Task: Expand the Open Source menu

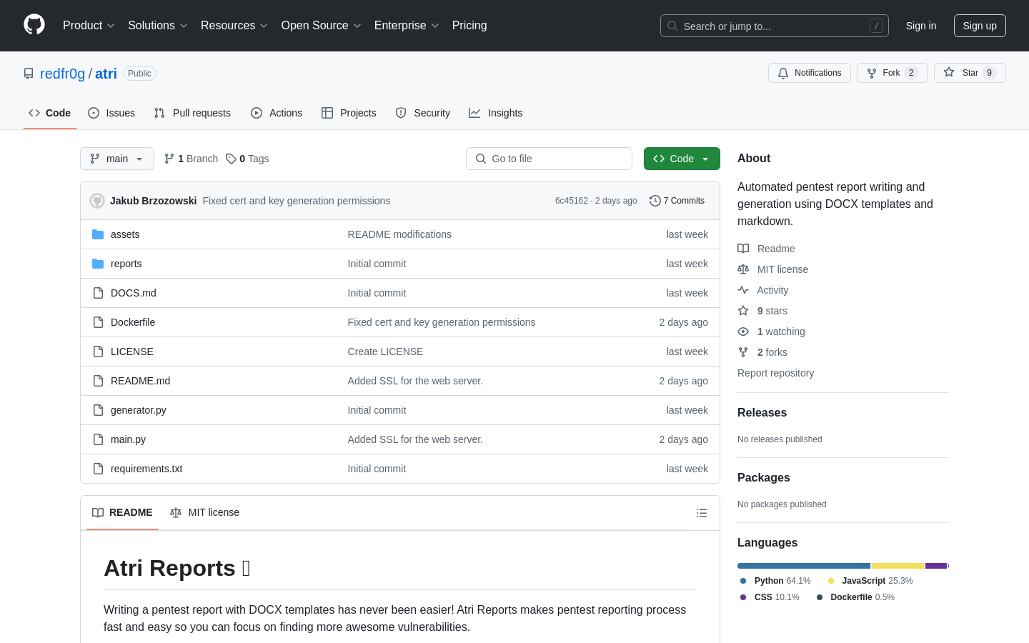Action: click(322, 26)
